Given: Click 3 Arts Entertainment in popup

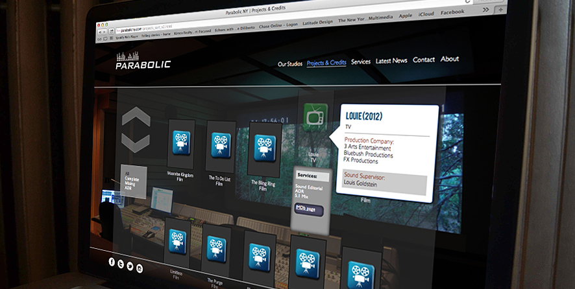Looking at the screenshot, I should point(367,148).
